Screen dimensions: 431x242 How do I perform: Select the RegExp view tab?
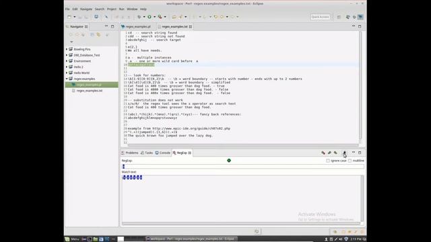click(182, 153)
